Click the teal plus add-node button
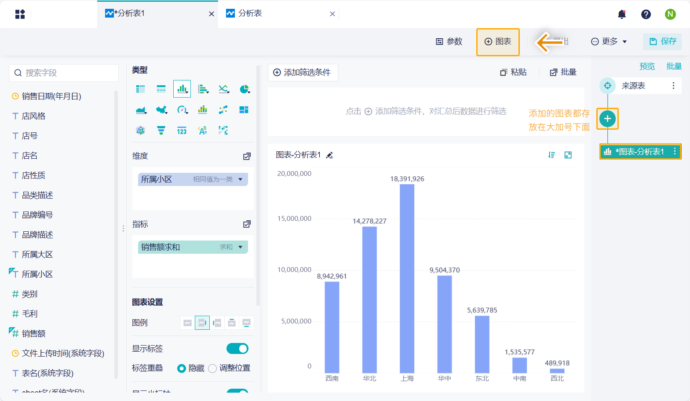Viewport: 690px width, 401px height. 607,119
